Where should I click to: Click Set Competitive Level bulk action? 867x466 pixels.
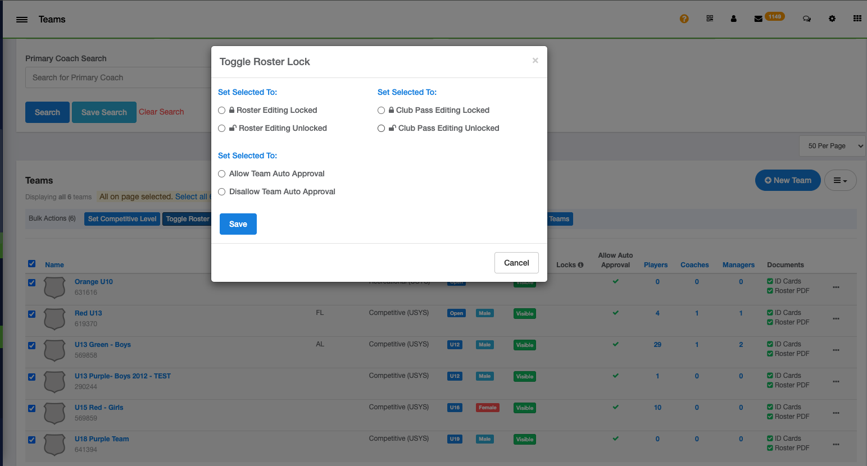click(x=122, y=219)
